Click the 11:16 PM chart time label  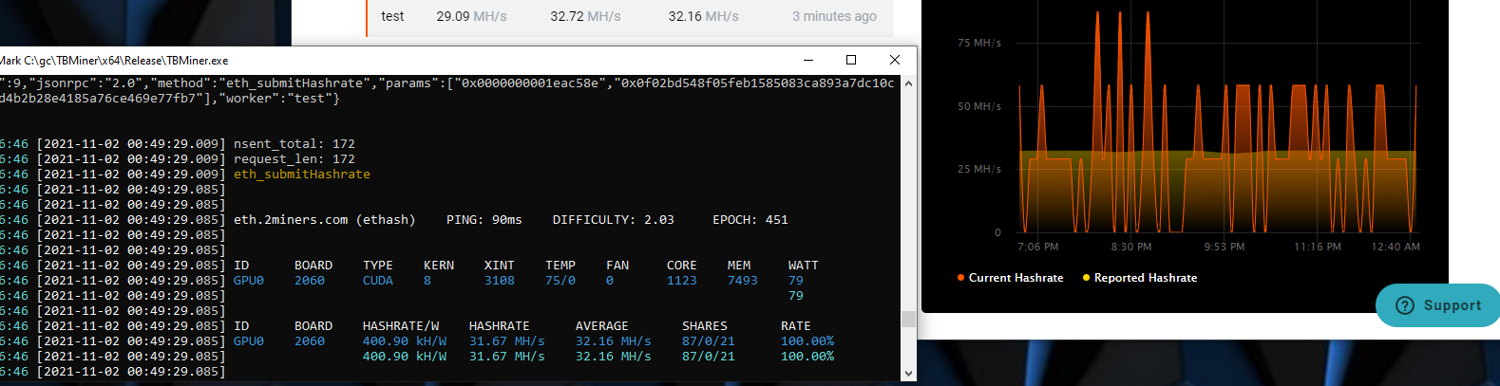point(1318,247)
